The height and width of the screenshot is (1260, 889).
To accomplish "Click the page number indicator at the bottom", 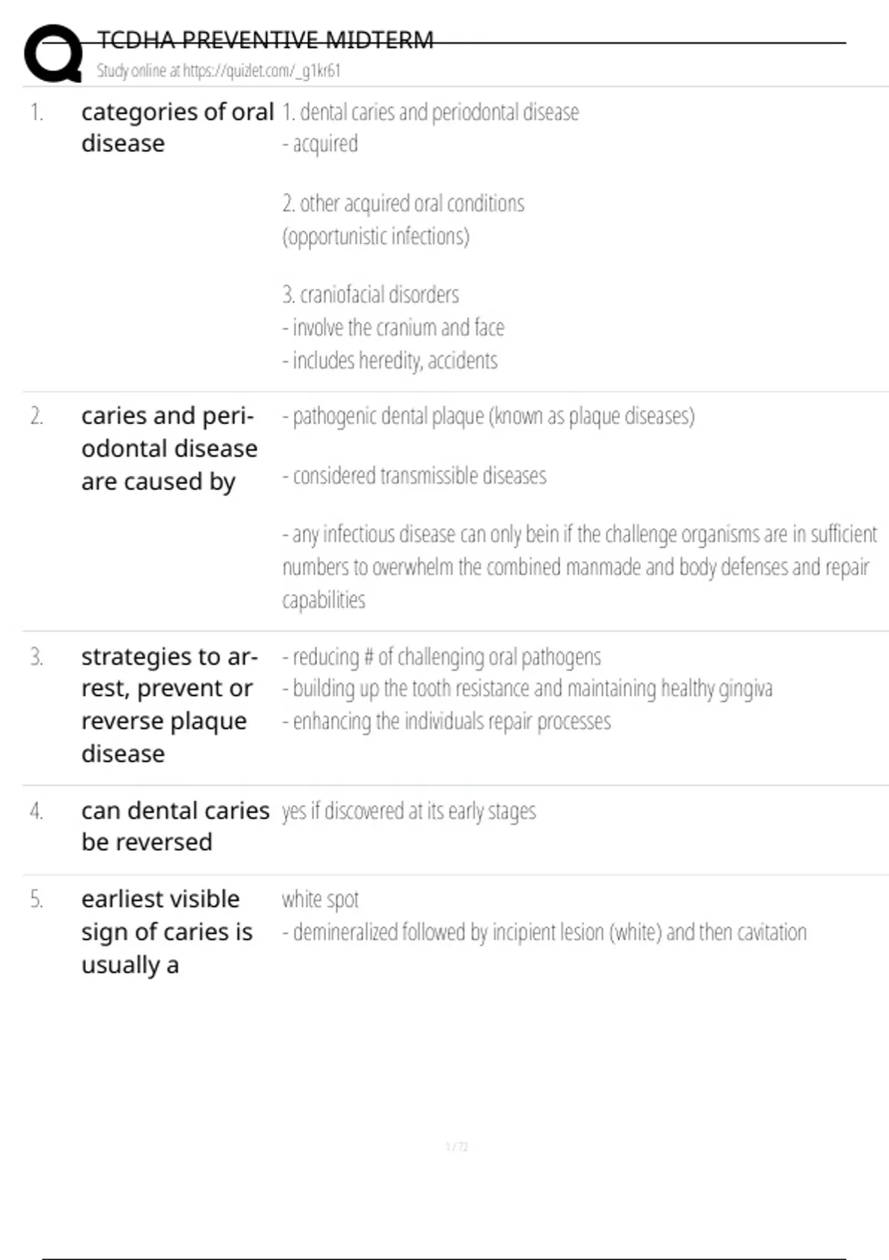I will click(x=456, y=1147).
